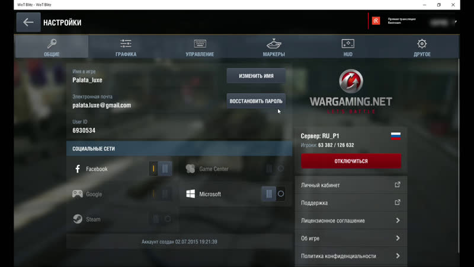Click the Отключиться disconnect button
The image size is (474, 267).
coord(351,161)
